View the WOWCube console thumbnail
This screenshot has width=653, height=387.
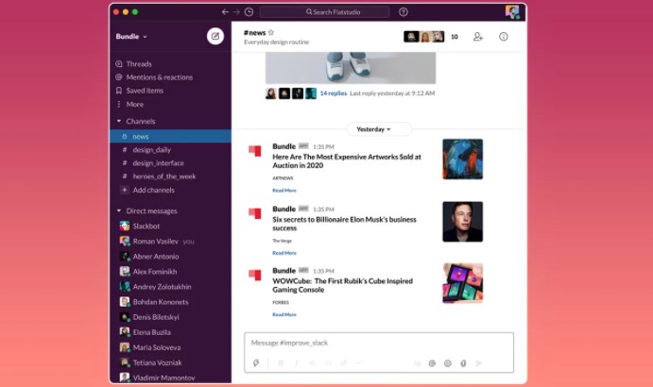point(463,283)
